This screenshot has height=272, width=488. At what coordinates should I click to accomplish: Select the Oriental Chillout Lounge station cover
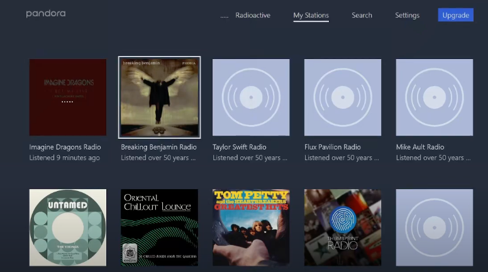click(160, 227)
